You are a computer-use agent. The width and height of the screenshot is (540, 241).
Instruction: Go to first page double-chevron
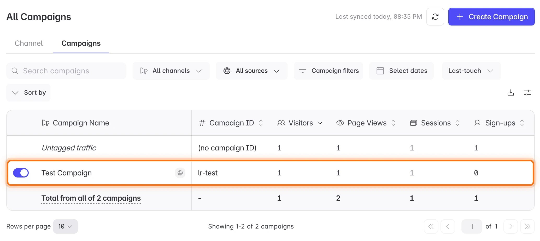click(431, 226)
